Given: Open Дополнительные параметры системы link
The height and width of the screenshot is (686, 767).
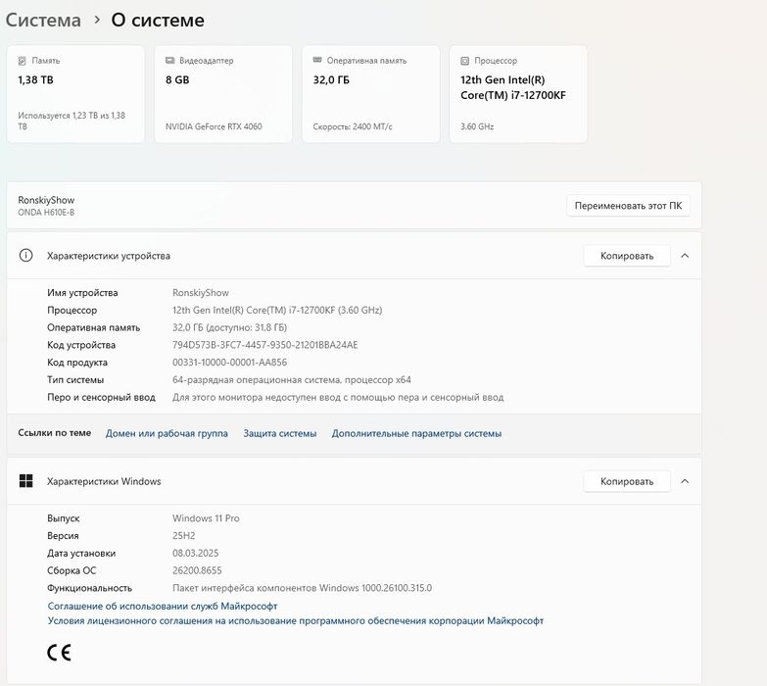Looking at the screenshot, I should 416,433.
